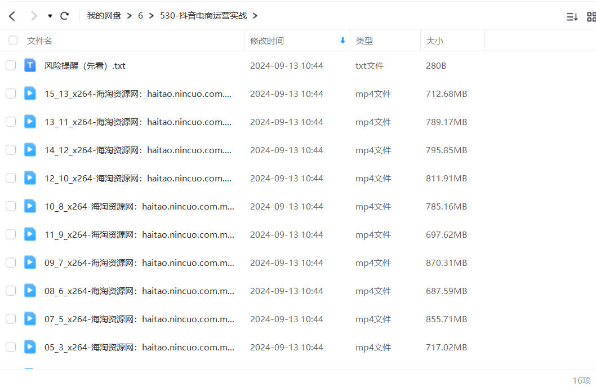The image size is (596, 387).
Task: Select file name 11_9_x264-海淘资源网
Action: pos(139,234)
